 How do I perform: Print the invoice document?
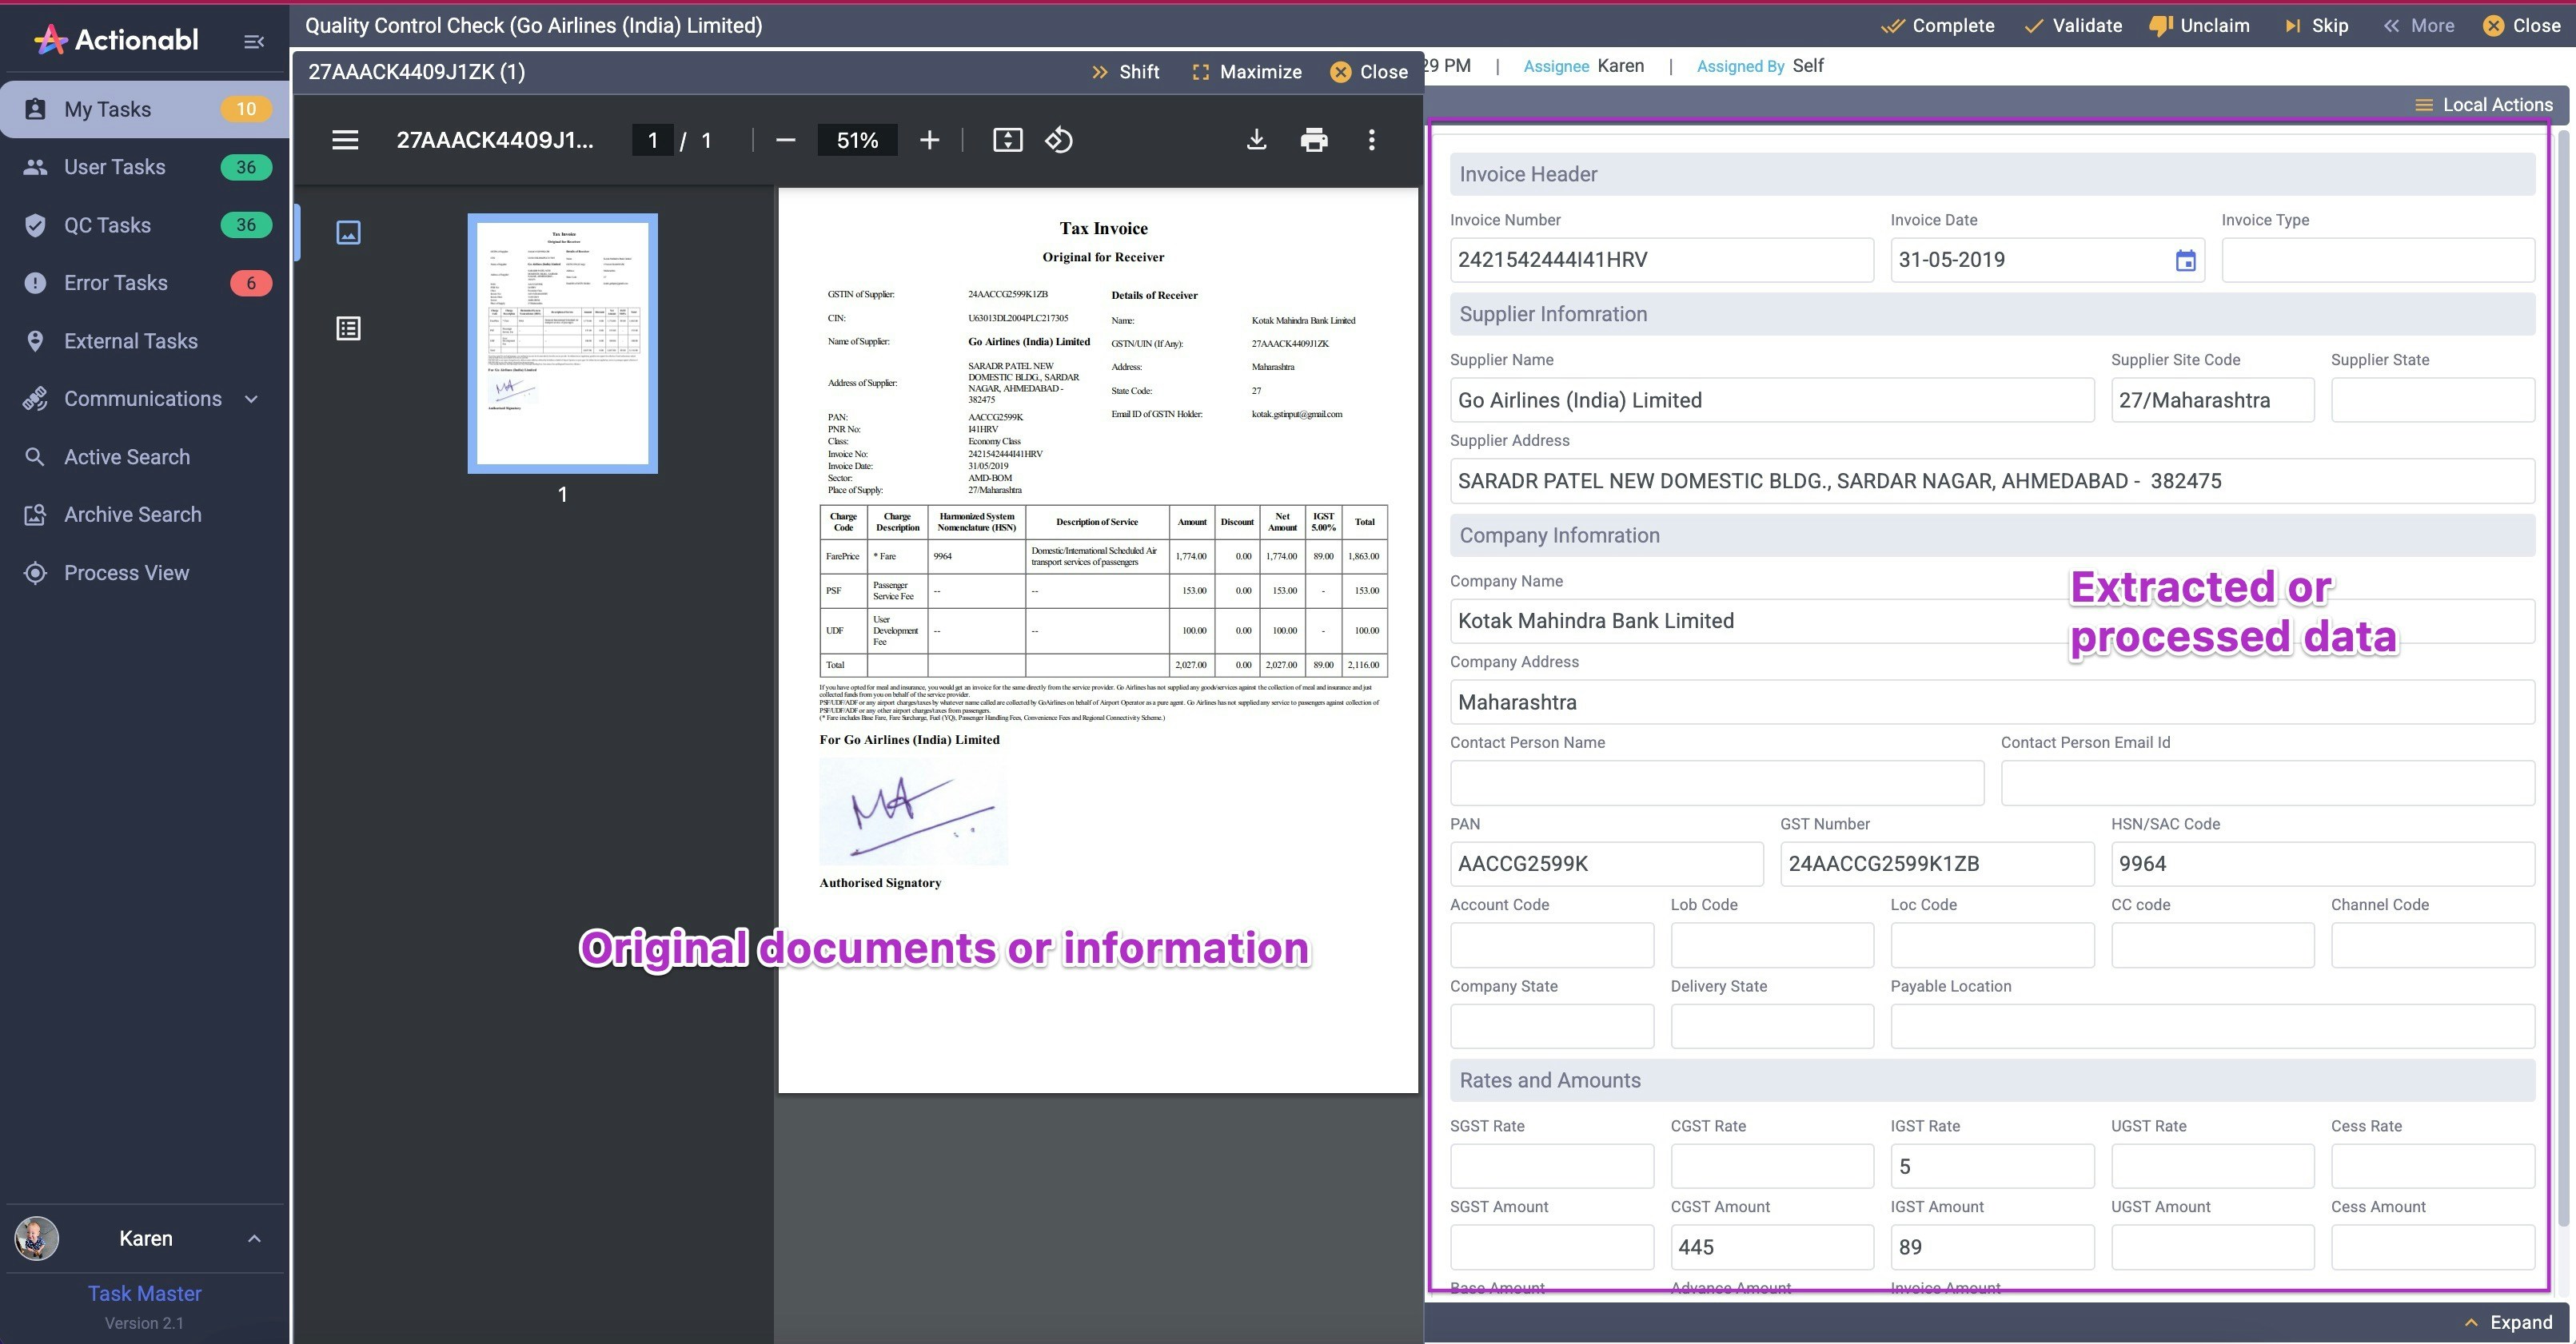coord(1313,140)
